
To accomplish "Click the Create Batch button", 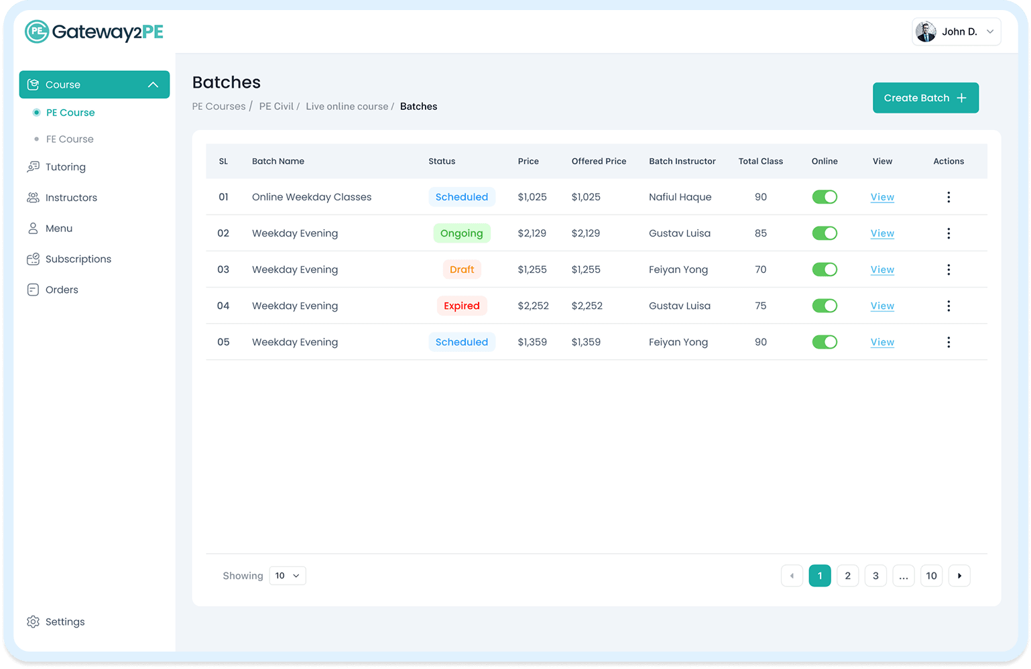I will point(925,97).
